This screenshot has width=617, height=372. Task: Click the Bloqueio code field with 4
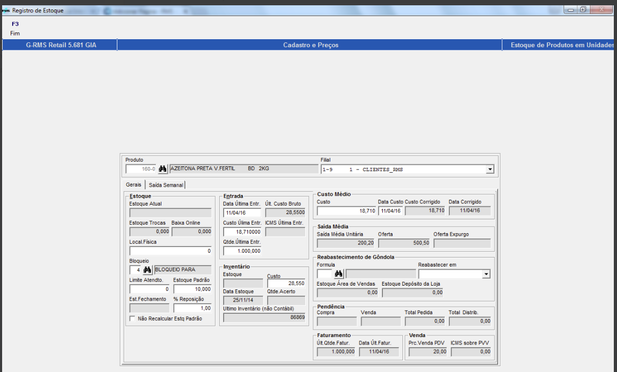(135, 270)
